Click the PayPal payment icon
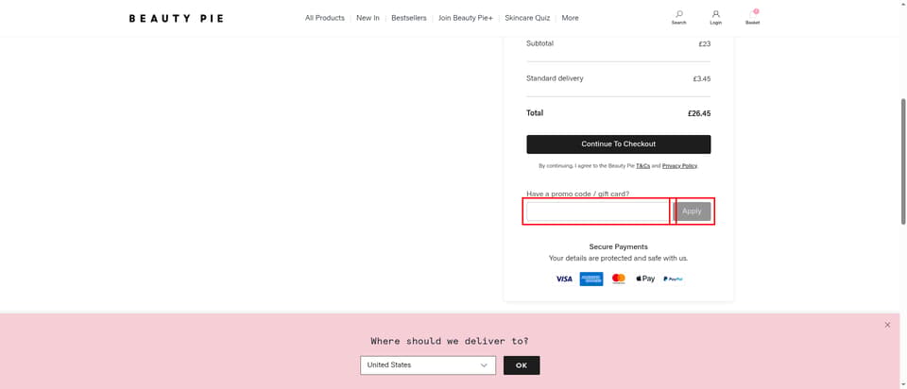907x389 pixels. pyautogui.click(x=673, y=279)
